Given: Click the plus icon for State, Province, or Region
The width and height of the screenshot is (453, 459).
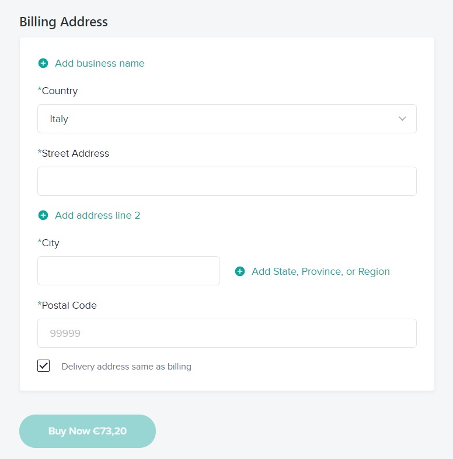Looking at the screenshot, I should click(240, 271).
